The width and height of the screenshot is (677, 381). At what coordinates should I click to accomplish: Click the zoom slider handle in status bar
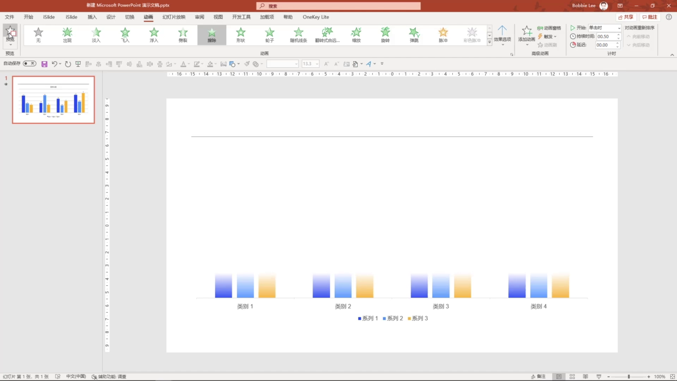click(628, 376)
